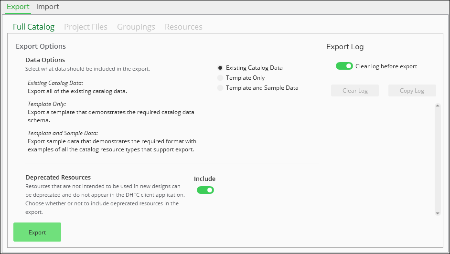
Task: Disable the Include deprecated resources toggle
Action: 205,190
